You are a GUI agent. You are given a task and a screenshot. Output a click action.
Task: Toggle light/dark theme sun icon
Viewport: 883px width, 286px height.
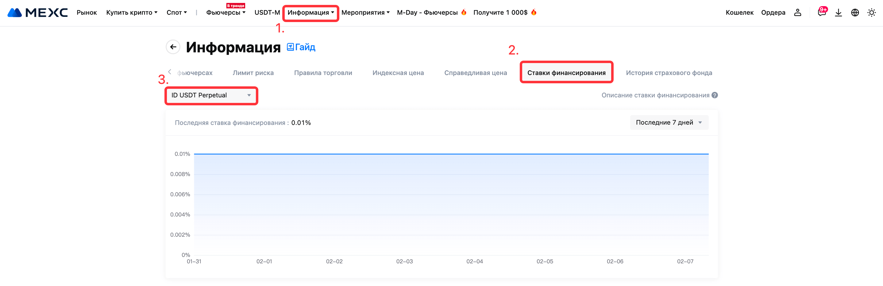871,13
